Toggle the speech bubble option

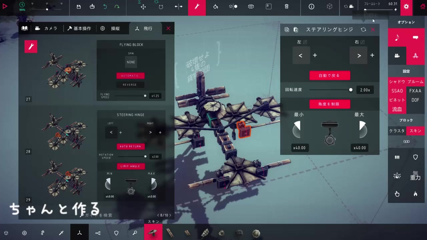(x=415, y=37)
